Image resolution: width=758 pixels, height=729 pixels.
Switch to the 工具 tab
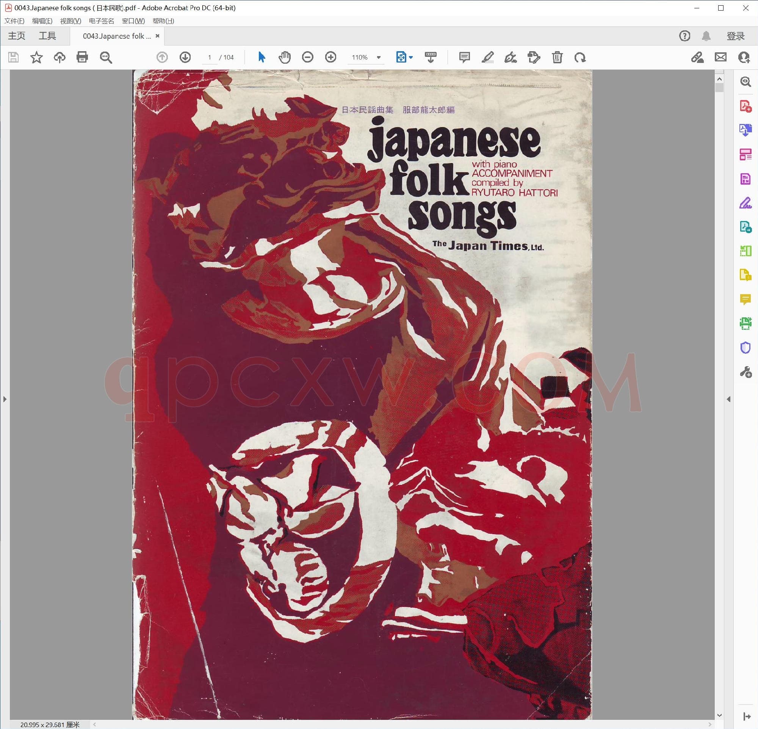[x=47, y=36]
